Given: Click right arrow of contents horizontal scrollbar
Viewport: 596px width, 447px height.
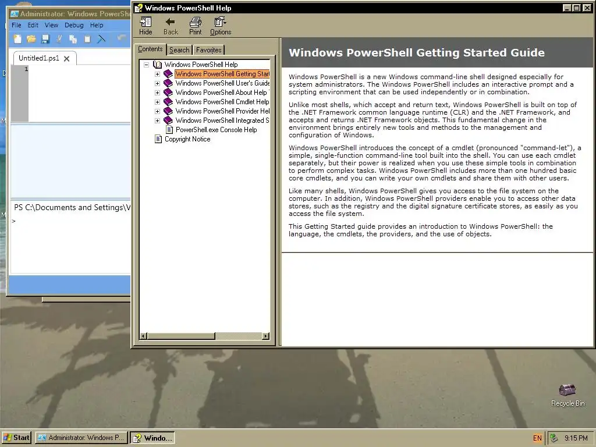Looking at the screenshot, I should 265,336.
